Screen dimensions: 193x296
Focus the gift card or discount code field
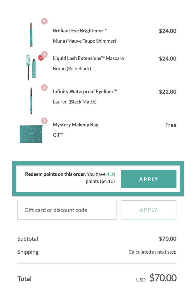click(67, 210)
